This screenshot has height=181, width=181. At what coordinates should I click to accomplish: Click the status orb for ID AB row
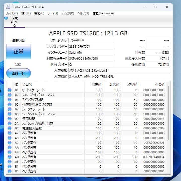(x=10, y=152)
